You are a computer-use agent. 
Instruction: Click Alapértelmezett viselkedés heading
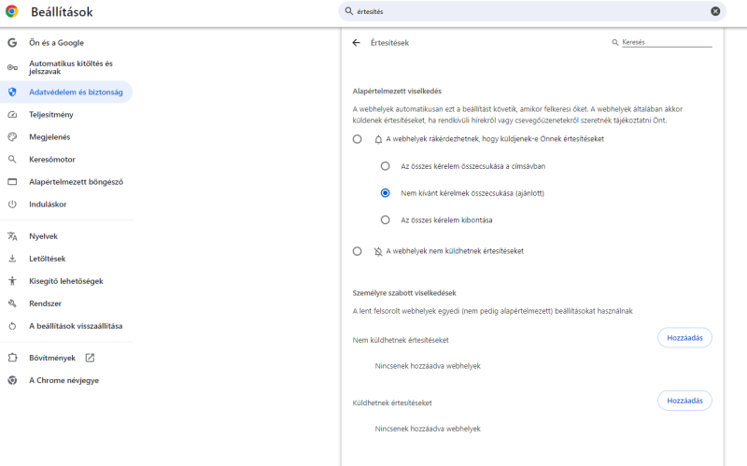coord(397,91)
